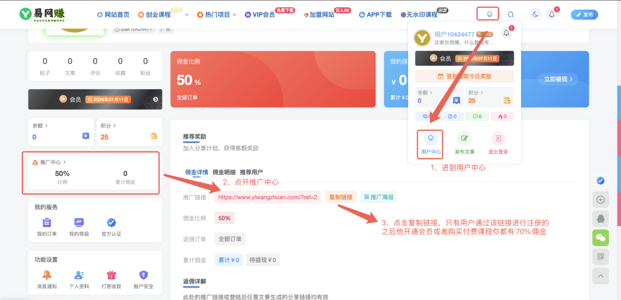Open the 加盟网站 nav item
621x300 pixels.
(319, 15)
